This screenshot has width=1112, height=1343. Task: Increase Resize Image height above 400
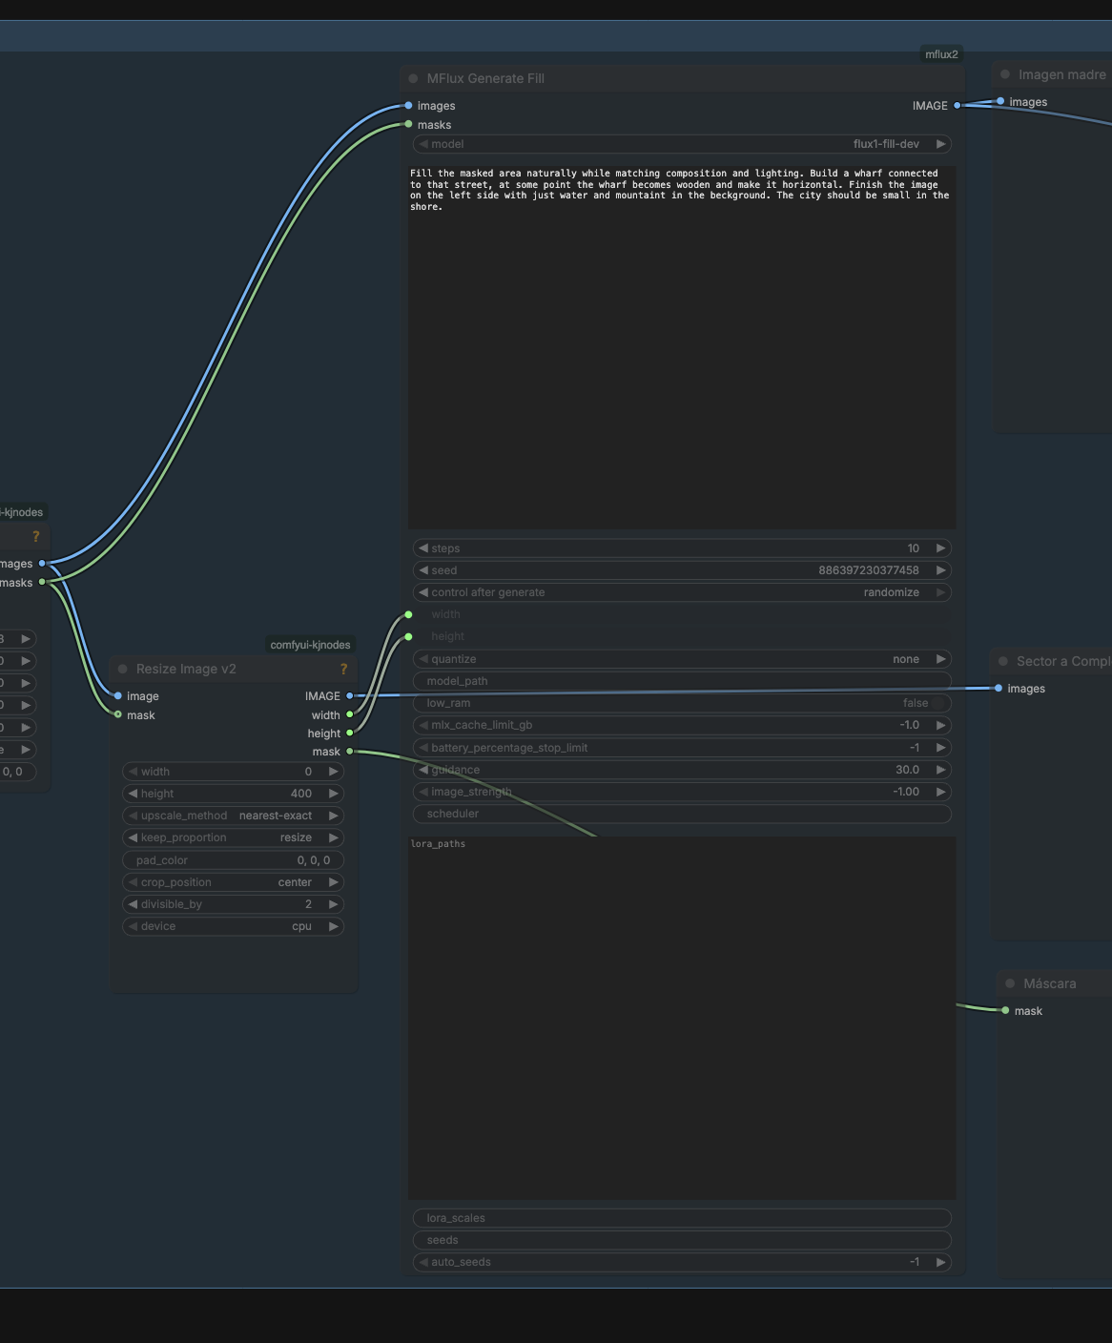click(x=333, y=794)
